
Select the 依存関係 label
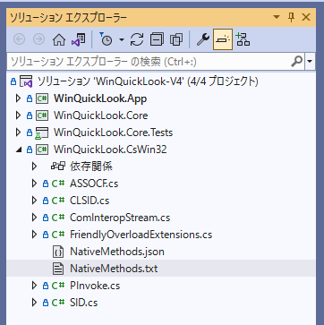pos(91,167)
